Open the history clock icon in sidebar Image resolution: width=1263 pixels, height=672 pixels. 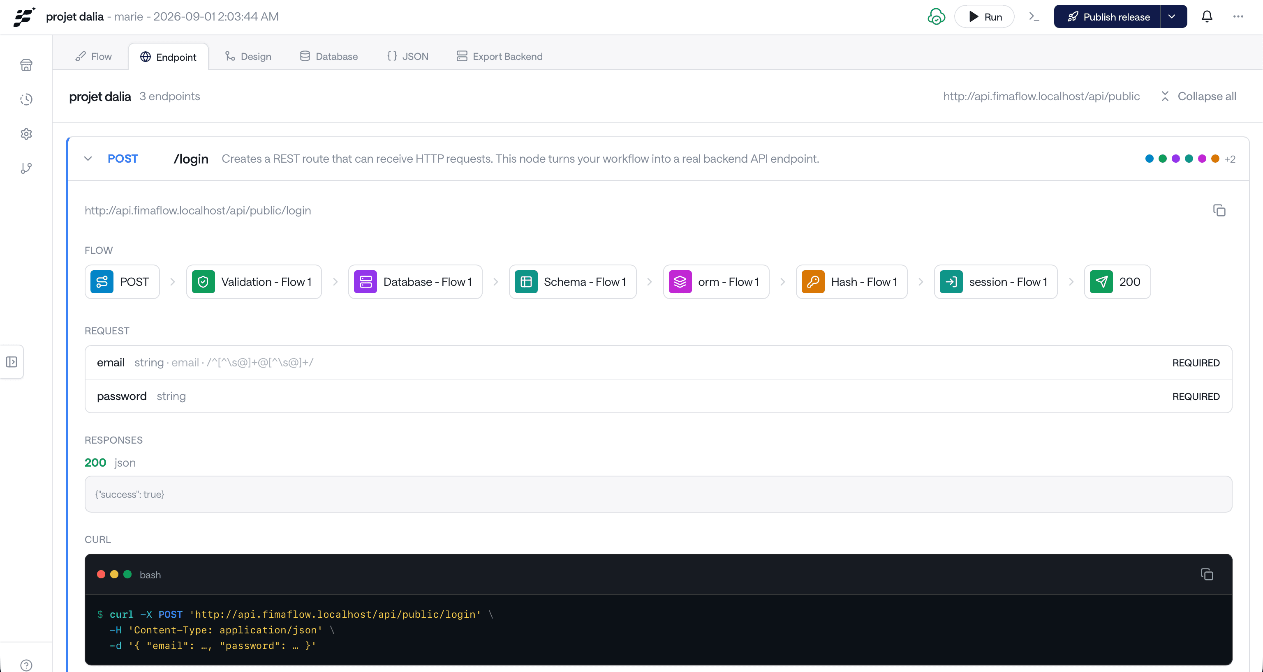tap(26, 99)
